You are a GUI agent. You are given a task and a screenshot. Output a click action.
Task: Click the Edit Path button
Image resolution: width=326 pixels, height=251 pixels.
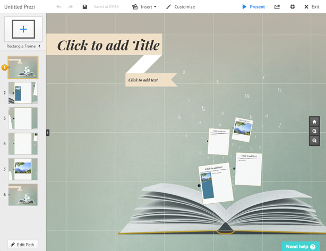point(22,245)
